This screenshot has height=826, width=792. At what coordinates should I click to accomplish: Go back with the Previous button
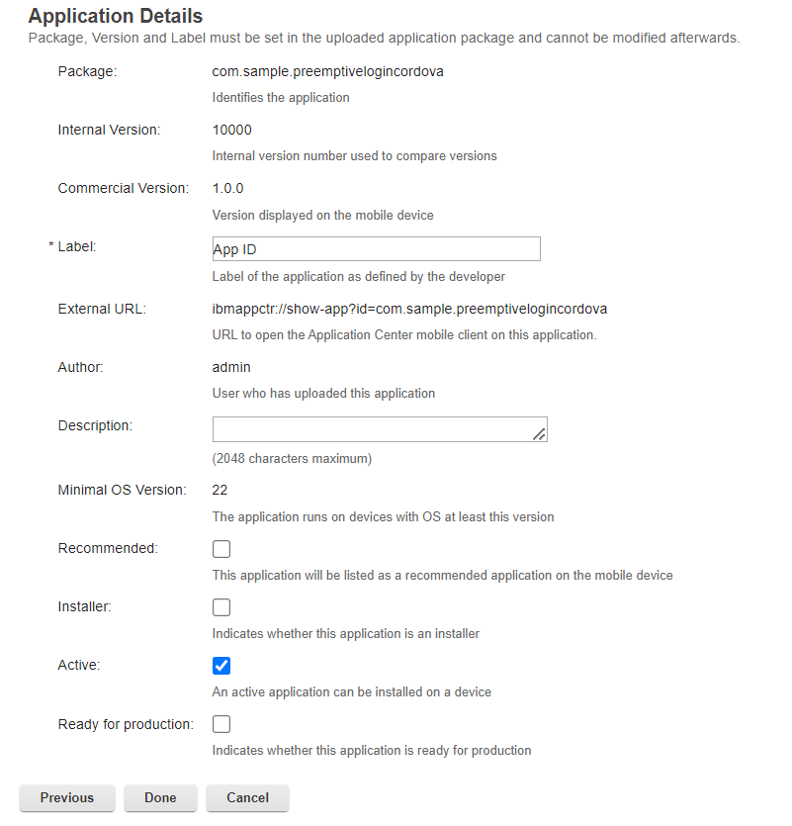pos(67,798)
